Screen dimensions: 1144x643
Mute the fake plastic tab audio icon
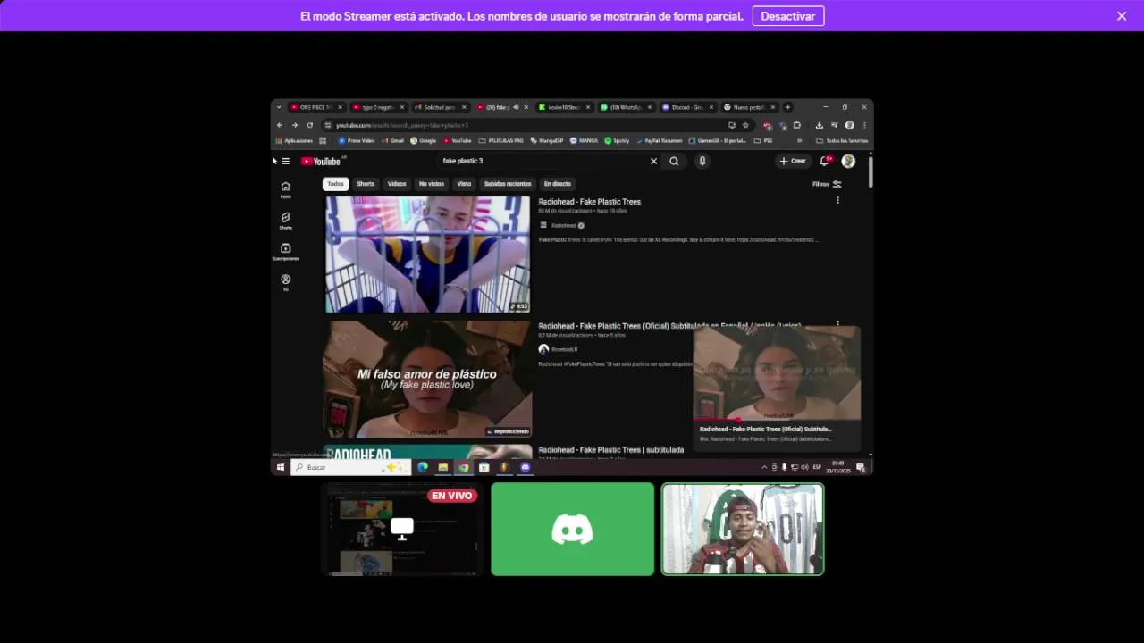[x=516, y=107]
